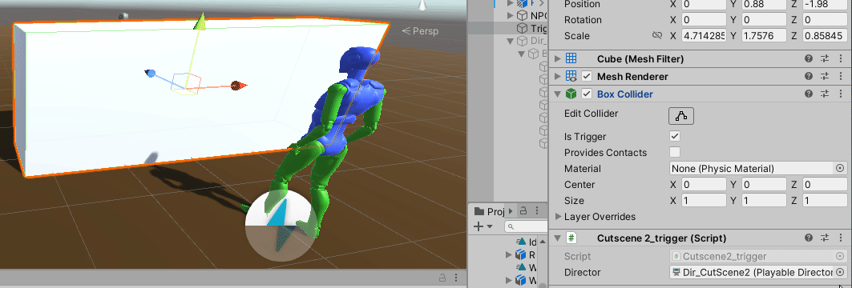Toggle the Scene view lock icon
Viewport: 852px width, 288px height.
point(443,278)
